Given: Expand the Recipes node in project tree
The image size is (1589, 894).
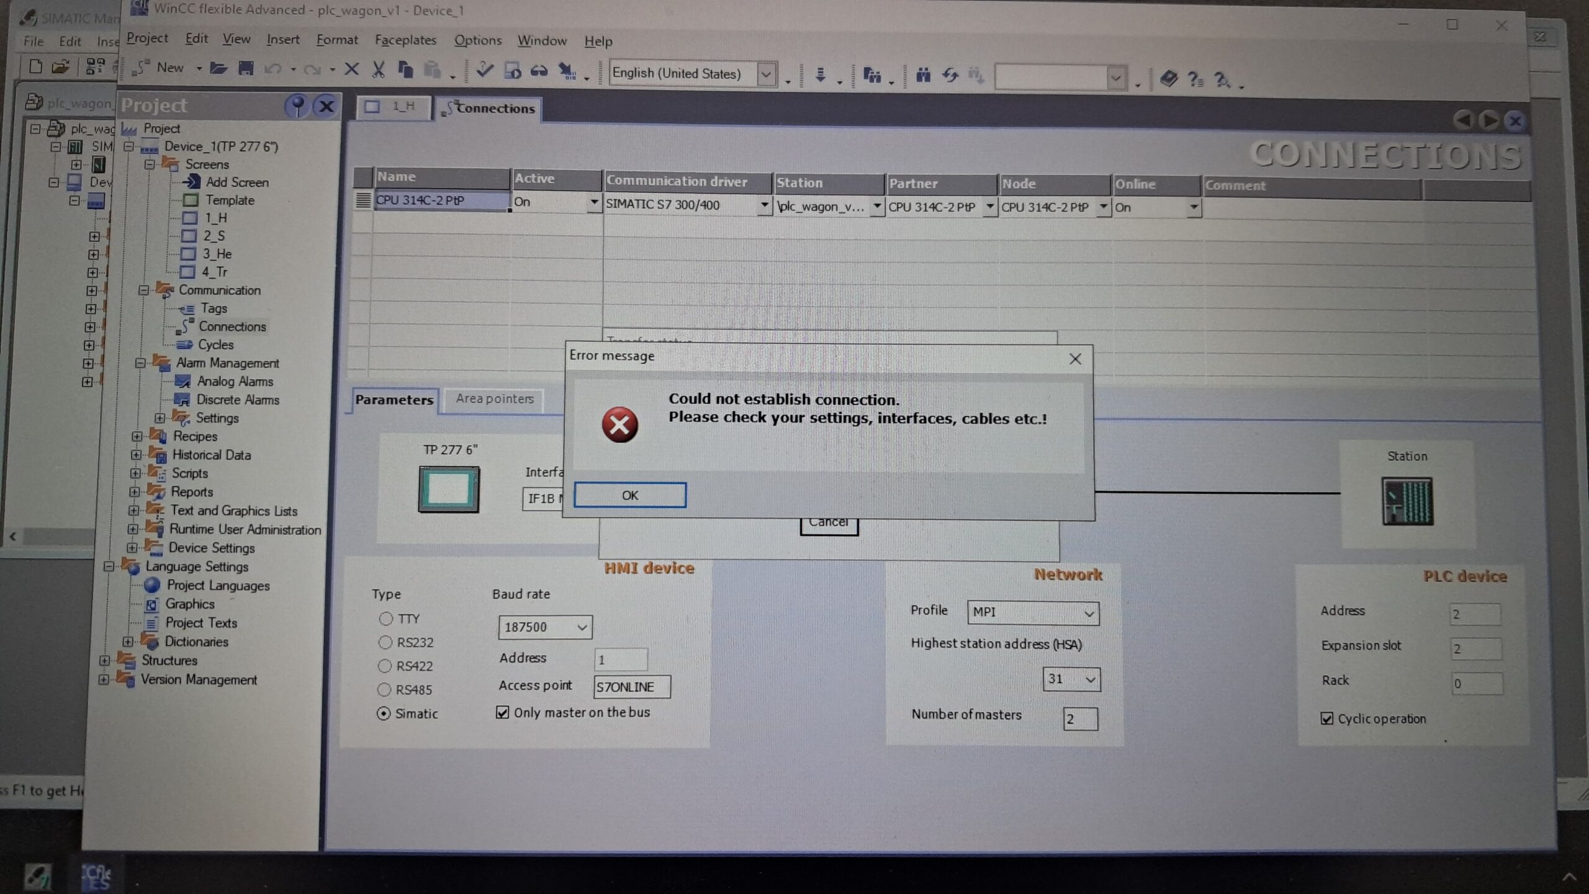Looking at the screenshot, I should pyautogui.click(x=137, y=437).
